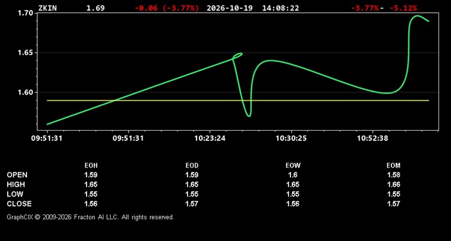Click the EOM column header
This screenshot has width=451, height=241.
click(x=393, y=166)
